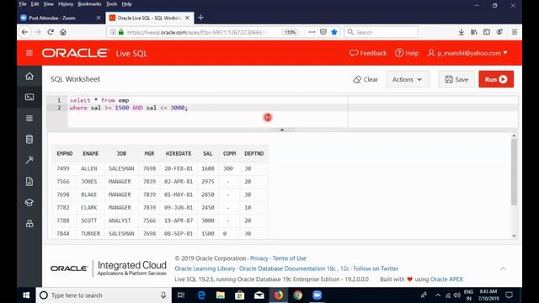Open the Actions dropdown

pos(408,79)
